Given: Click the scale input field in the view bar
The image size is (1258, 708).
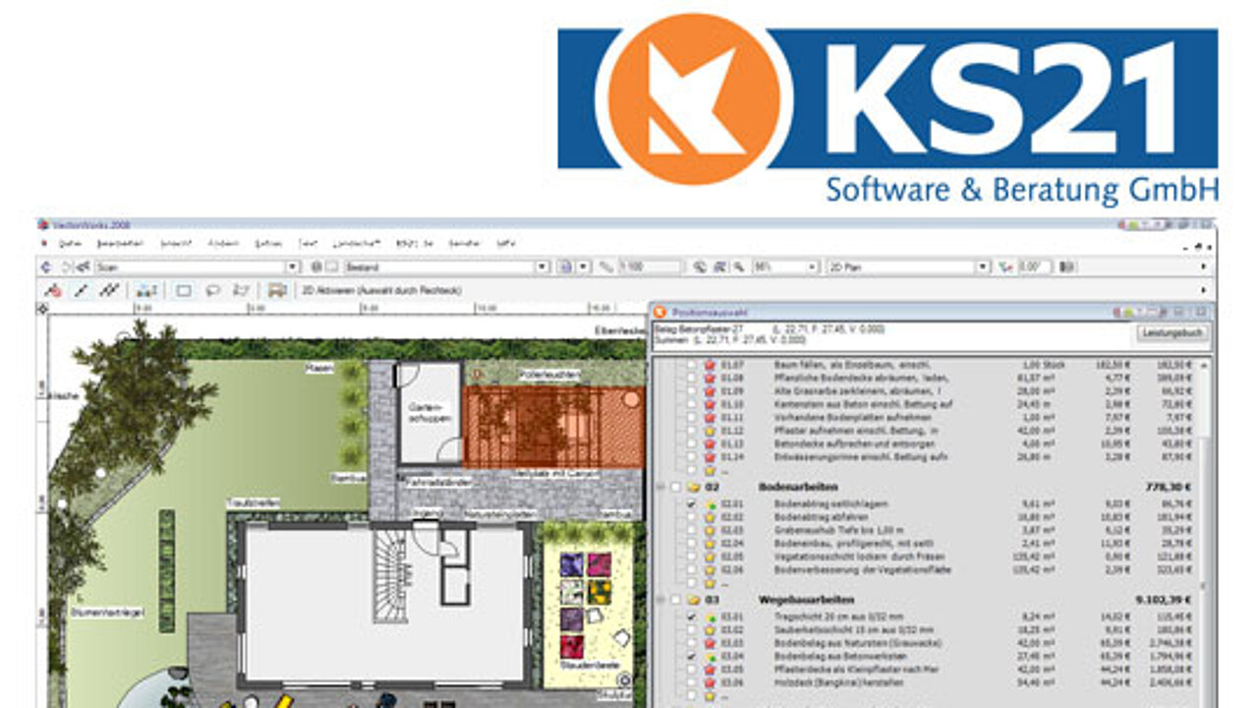Looking at the screenshot, I should (x=650, y=266).
